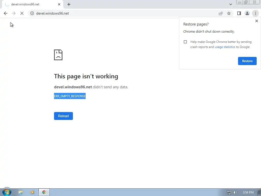
Task: Click the ERR_EMPTY_RESPONSE error code
Action: (70, 96)
